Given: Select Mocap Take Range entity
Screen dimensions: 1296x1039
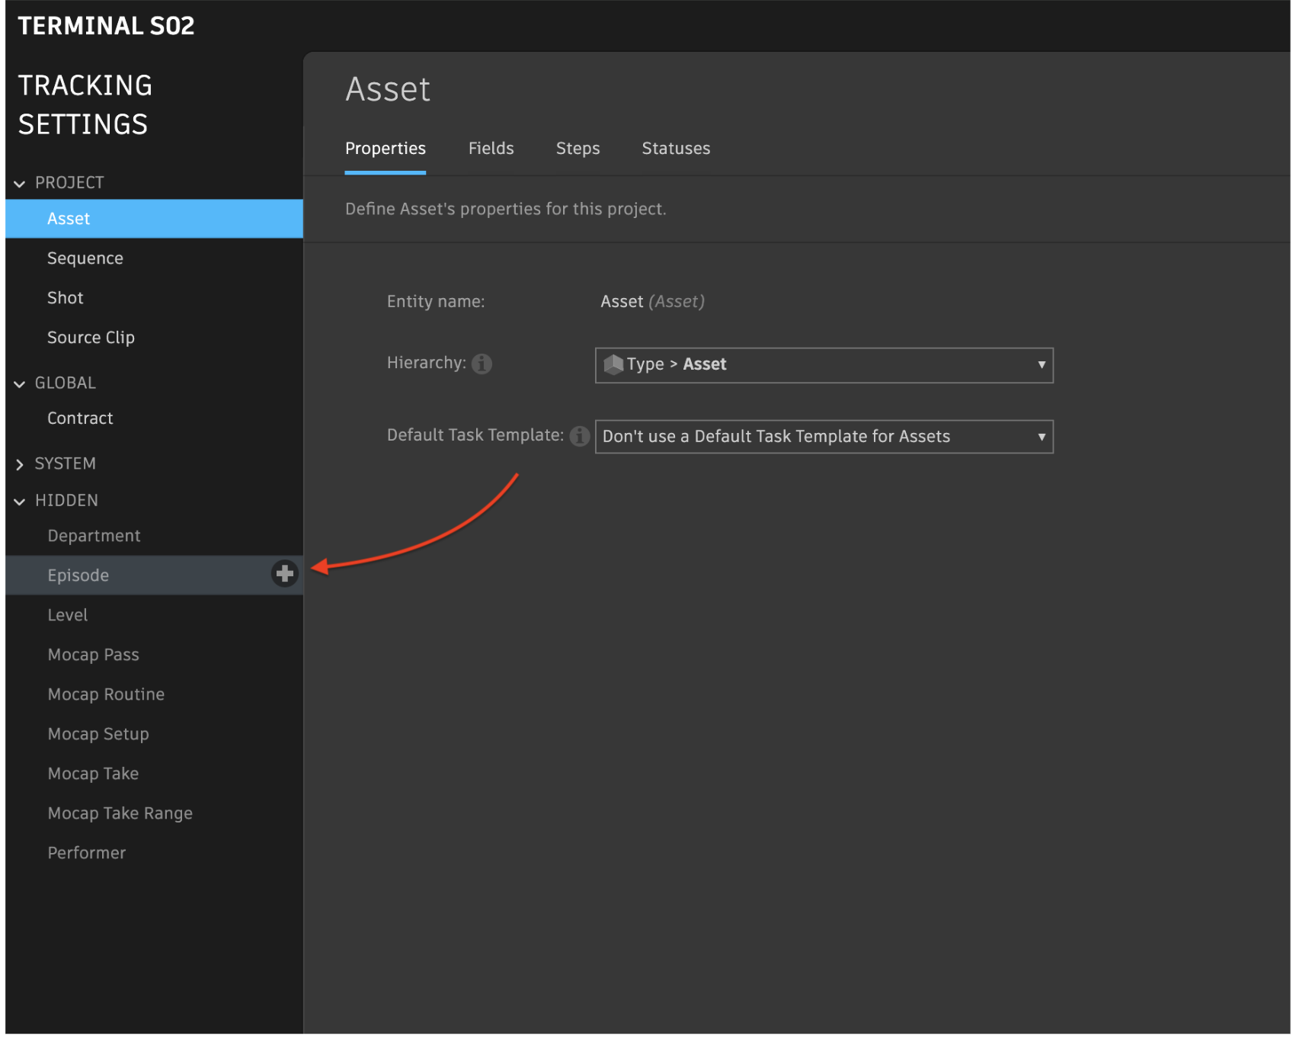Looking at the screenshot, I should click(120, 813).
